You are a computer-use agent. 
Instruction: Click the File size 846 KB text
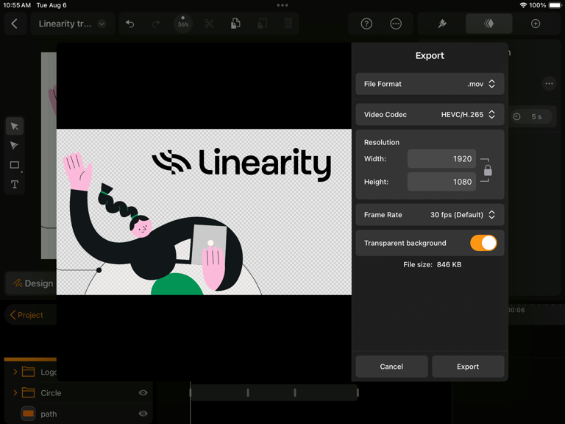click(432, 265)
